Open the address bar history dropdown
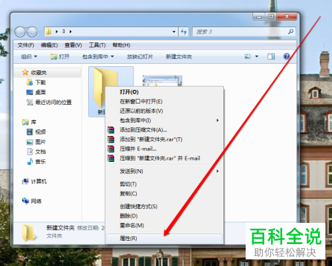The width and height of the screenshot is (332, 266). click(174, 32)
